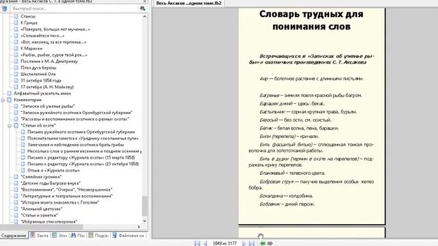
Task: Click the horizontal scrollbar right arrow in the contents panel
Action: point(138,227)
